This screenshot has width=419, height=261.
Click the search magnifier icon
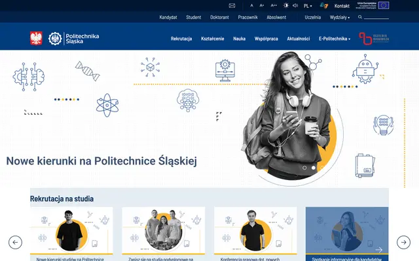[x=360, y=17]
